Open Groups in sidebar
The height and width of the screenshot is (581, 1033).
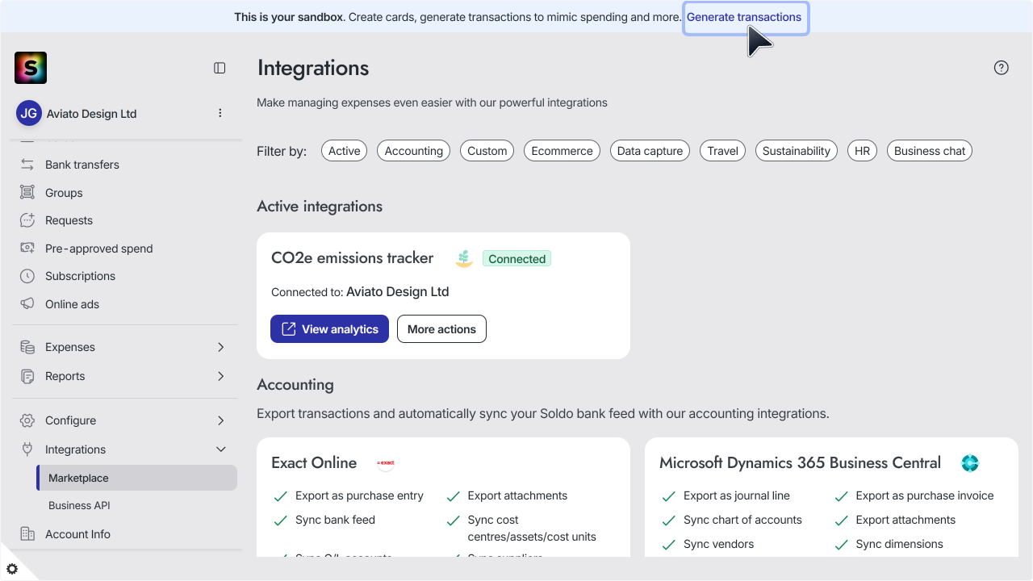(x=64, y=193)
